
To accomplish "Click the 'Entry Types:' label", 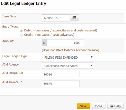I will point(11,27).
